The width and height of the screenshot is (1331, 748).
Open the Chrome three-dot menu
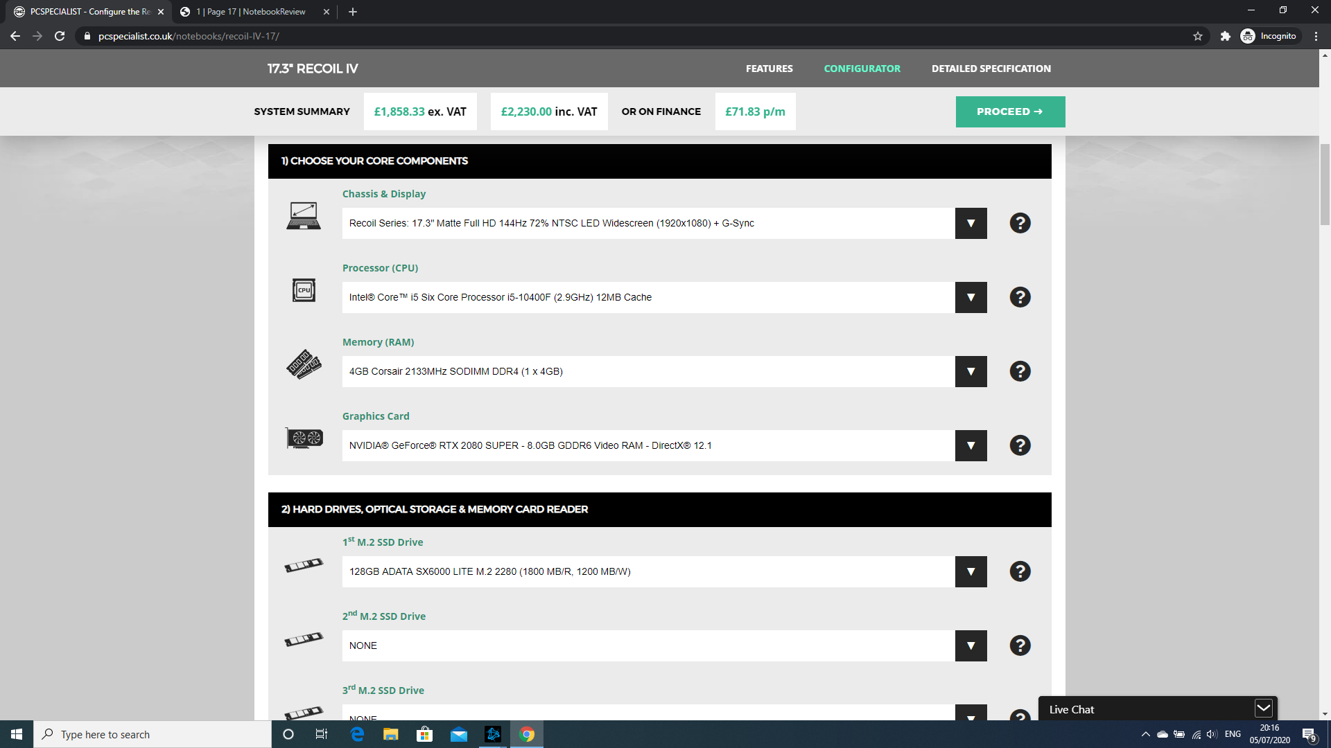click(1316, 36)
